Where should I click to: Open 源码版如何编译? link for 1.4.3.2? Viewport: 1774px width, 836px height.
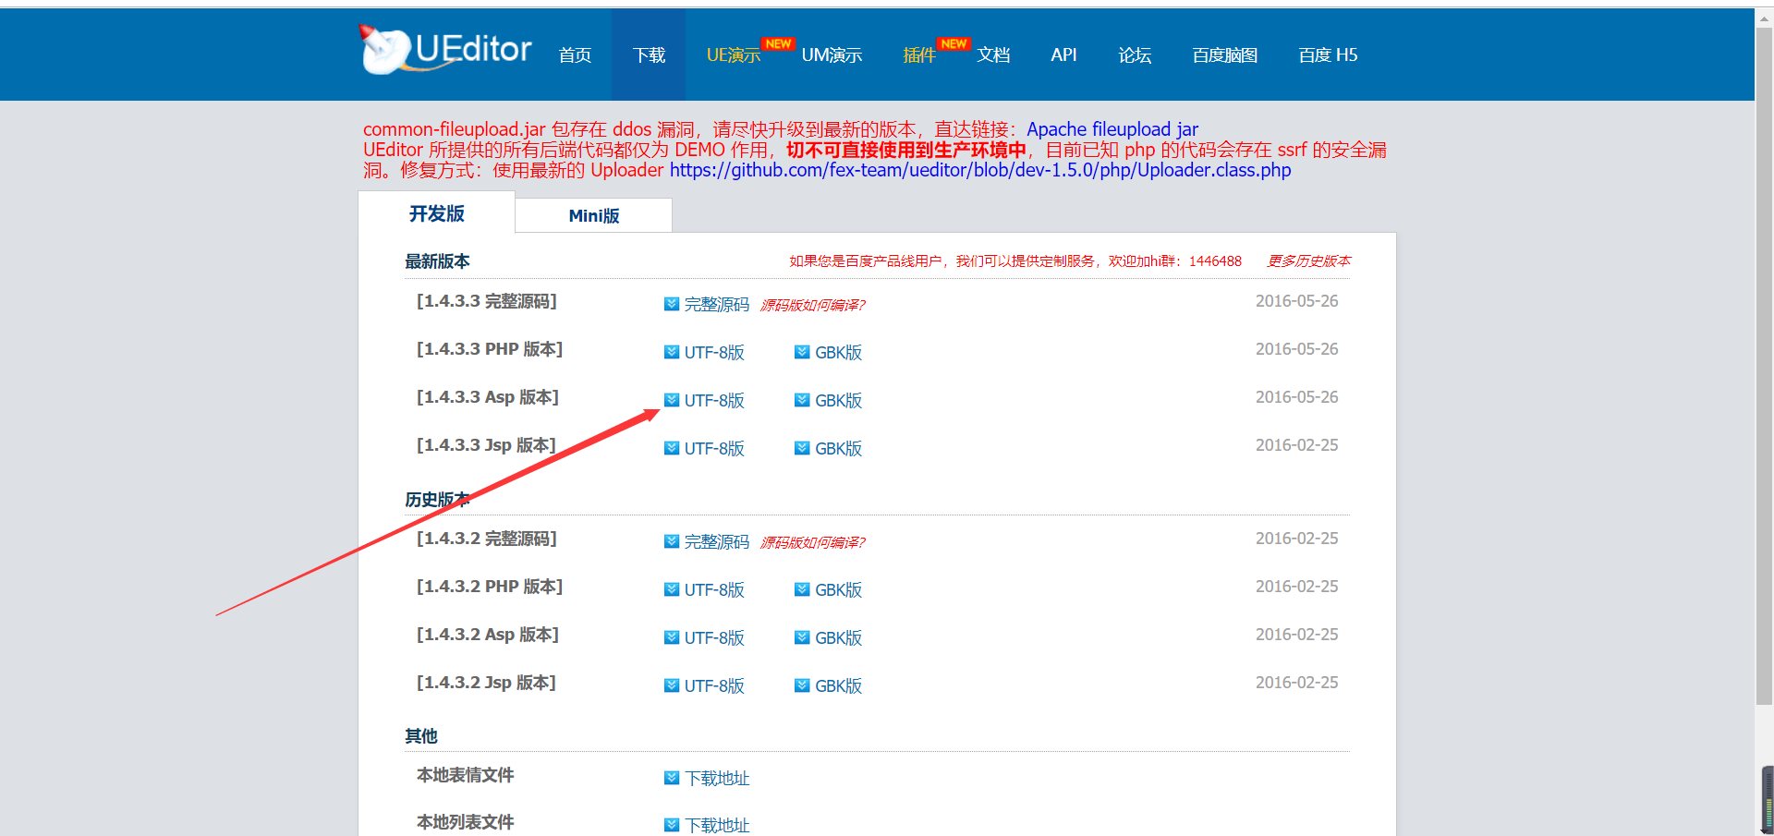tap(812, 542)
